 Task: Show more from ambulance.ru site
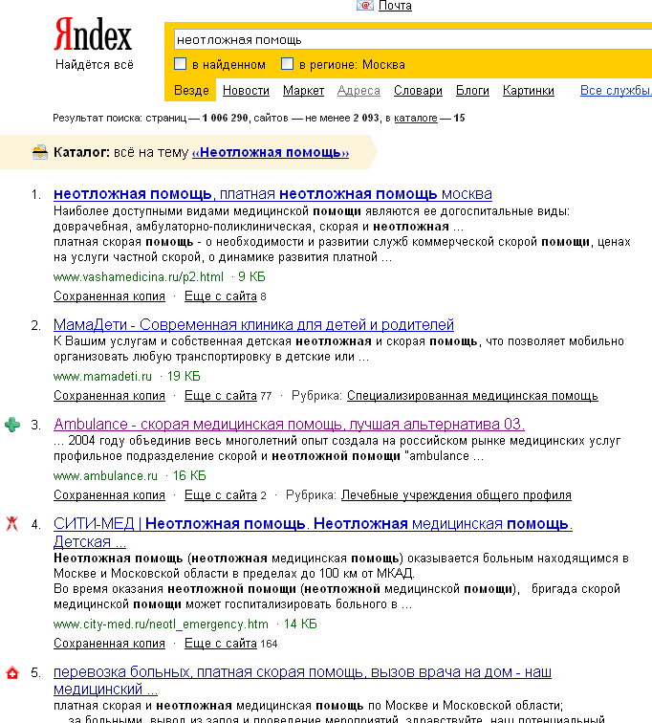click(220, 494)
